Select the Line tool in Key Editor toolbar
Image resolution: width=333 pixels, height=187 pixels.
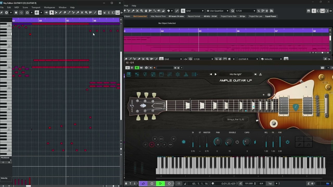[x=95, y=12]
